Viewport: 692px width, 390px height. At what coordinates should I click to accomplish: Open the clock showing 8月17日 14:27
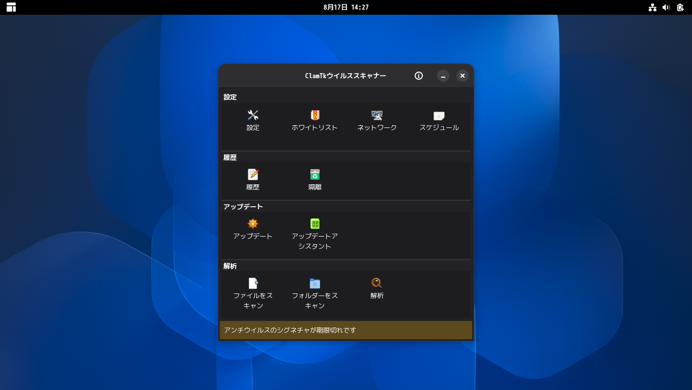click(346, 7)
